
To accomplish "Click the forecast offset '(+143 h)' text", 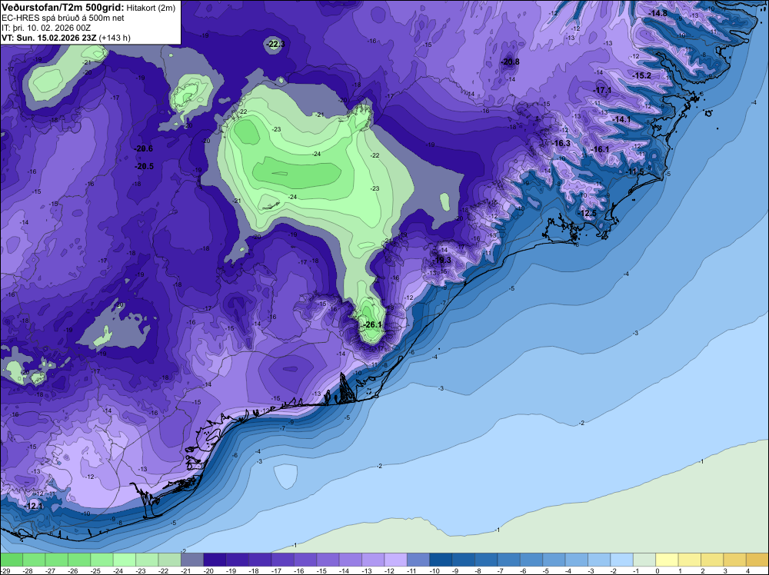I will point(115,38).
